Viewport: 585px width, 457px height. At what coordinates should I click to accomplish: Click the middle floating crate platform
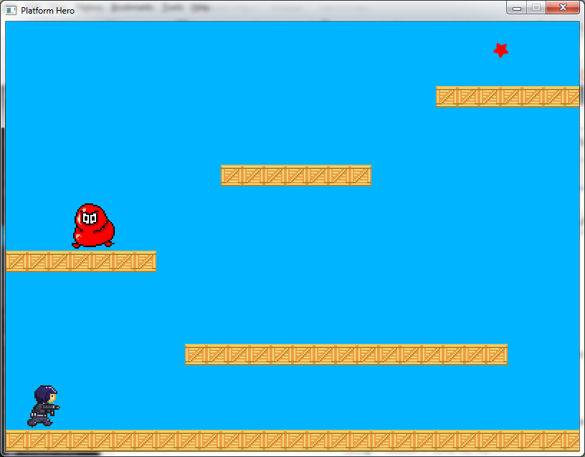tap(295, 175)
